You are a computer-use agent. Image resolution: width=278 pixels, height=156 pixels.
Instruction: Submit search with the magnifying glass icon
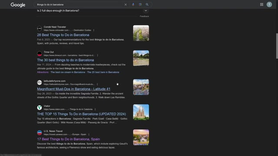click(x=147, y=5)
